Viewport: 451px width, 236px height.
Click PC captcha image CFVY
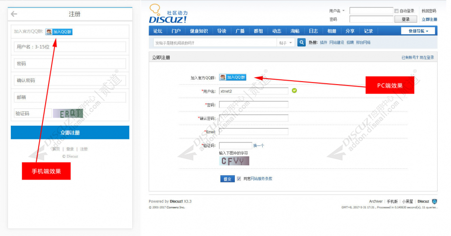click(234, 161)
